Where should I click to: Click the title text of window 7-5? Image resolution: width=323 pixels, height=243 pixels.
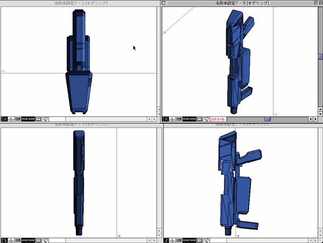(x=242, y=3)
